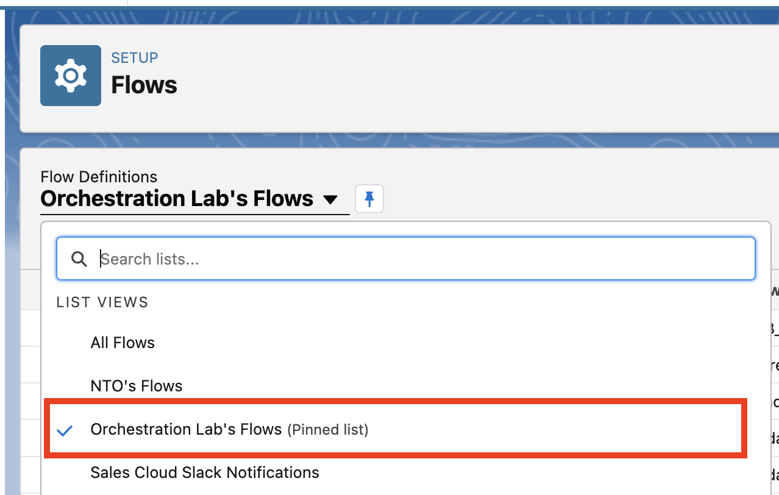
Task: Click the Setup gear icon
Action: point(71,76)
